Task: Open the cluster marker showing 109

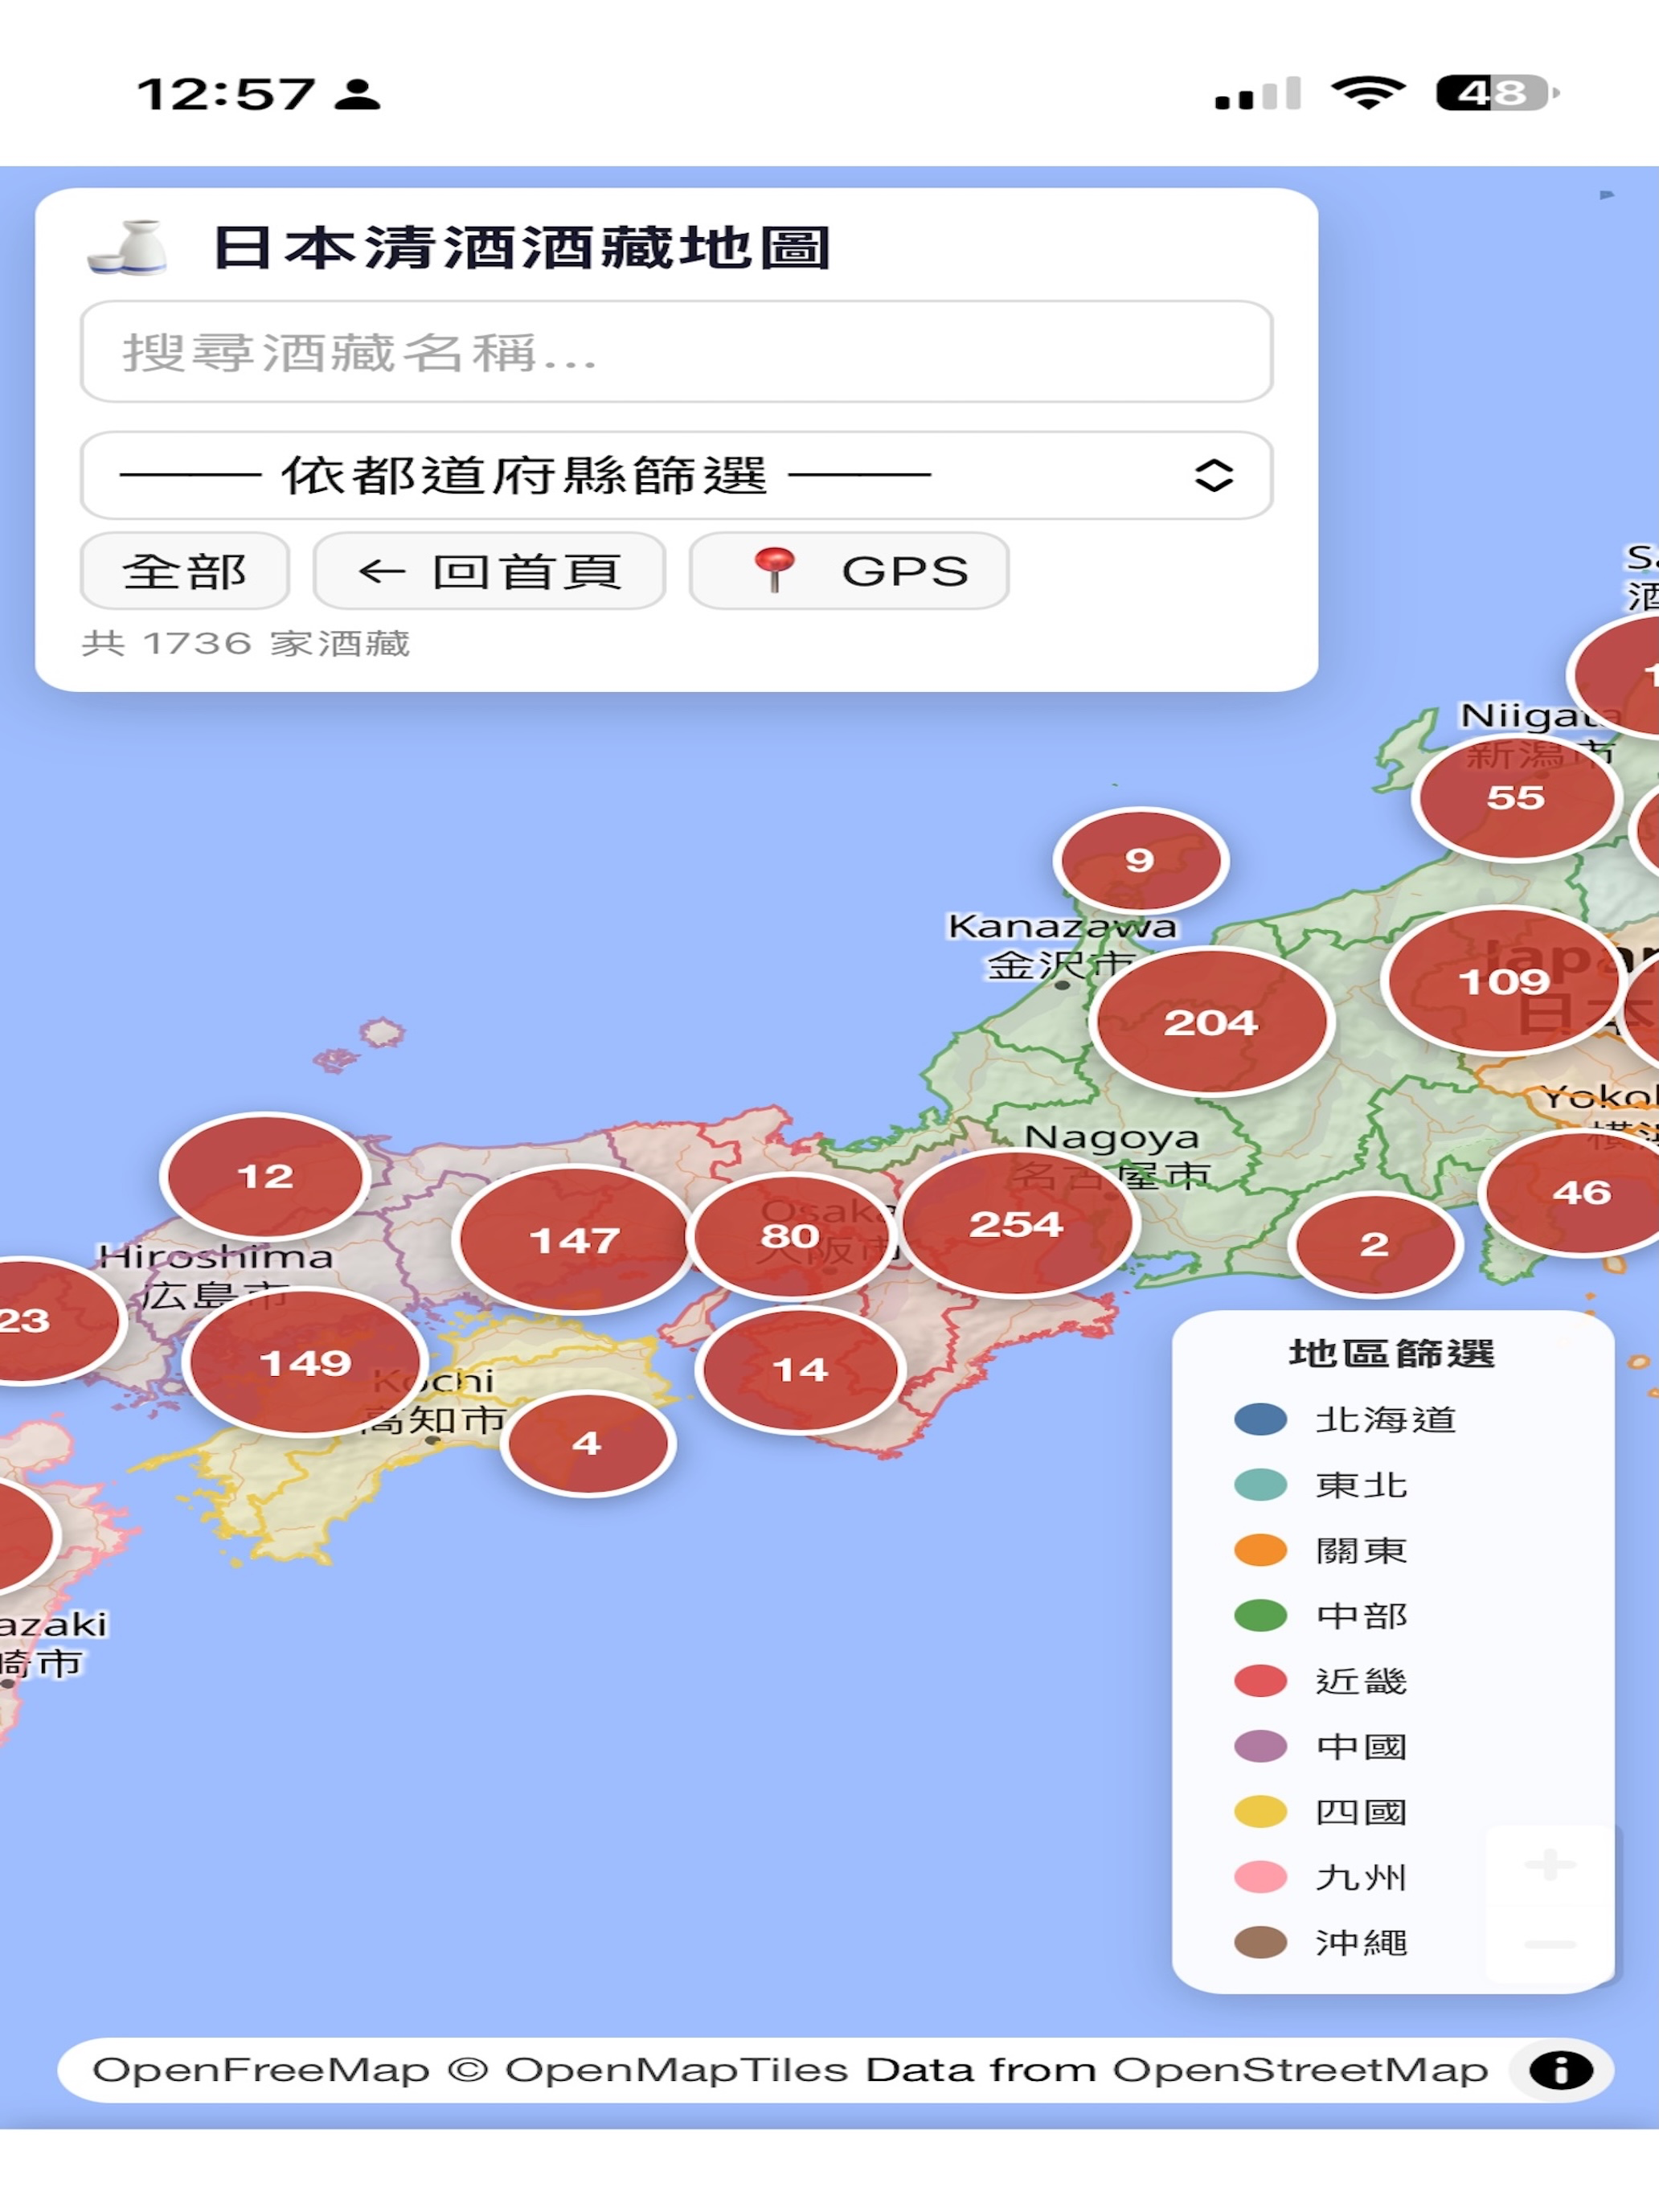Action: pos(1504,981)
